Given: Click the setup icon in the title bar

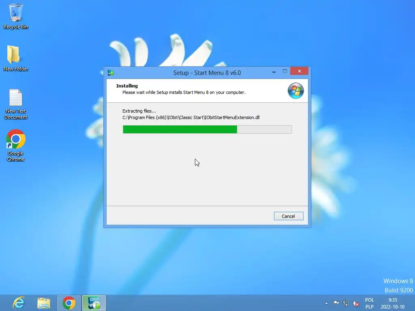Looking at the screenshot, I should point(111,73).
